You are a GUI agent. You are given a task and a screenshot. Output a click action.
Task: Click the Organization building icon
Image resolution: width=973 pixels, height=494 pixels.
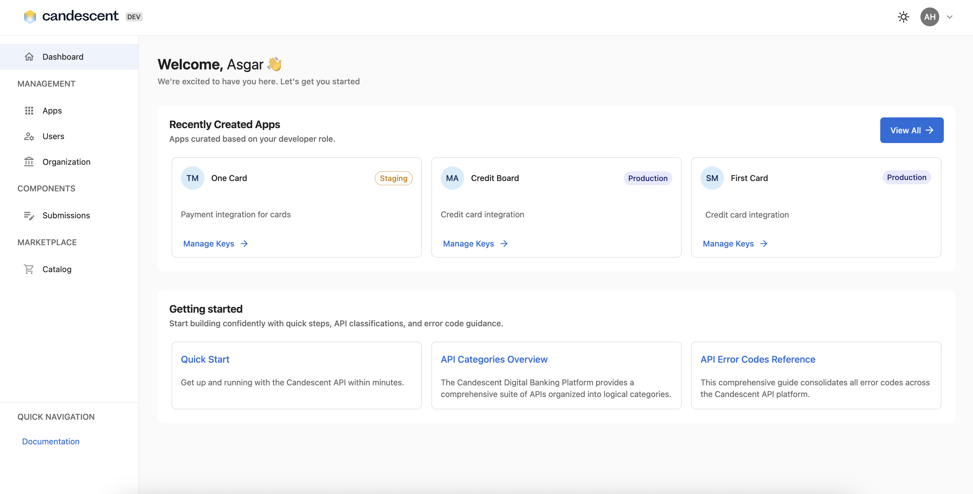[x=29, y=162]
